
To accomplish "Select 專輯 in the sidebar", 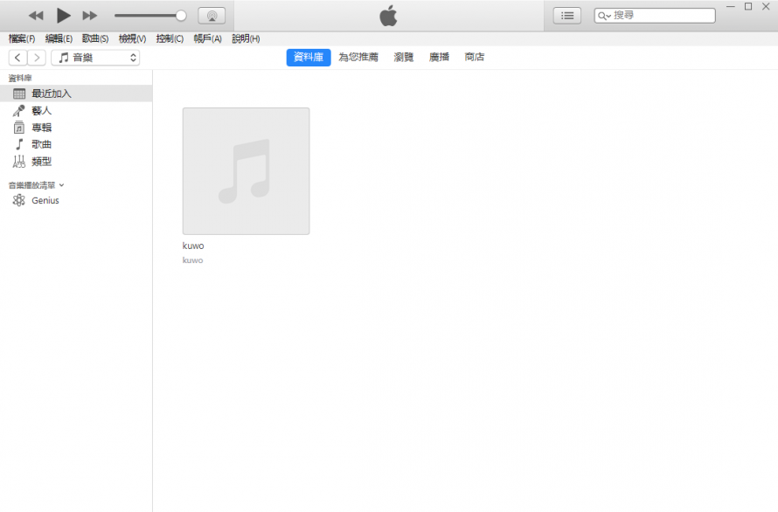I will pos(76,128).
